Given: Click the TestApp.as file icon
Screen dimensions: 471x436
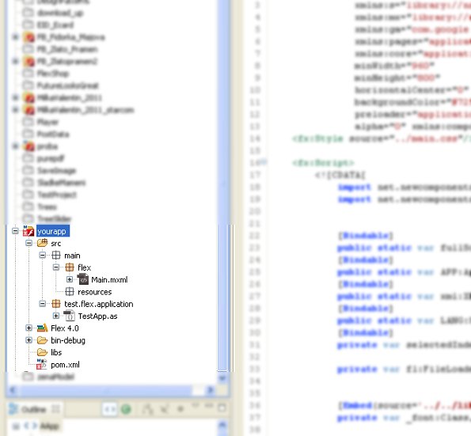Looking at the screenshot, I should coord(70,316).
